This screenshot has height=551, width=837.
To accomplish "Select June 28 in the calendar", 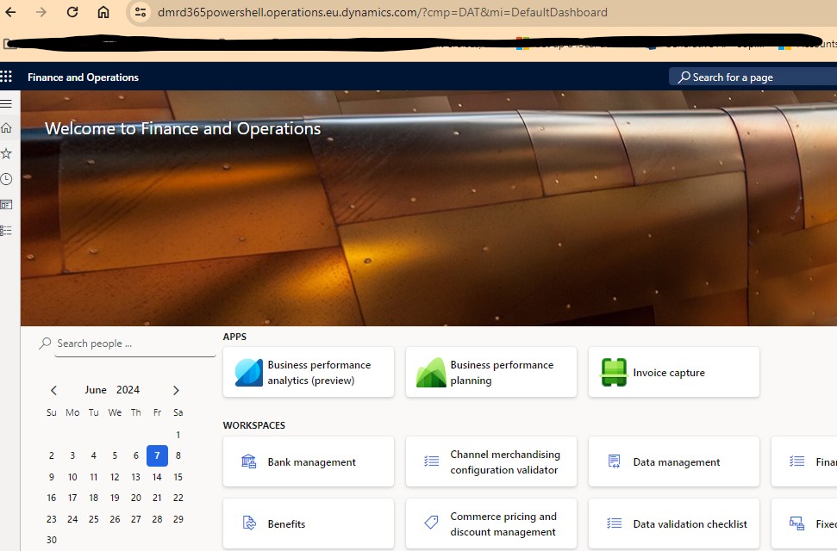I will (x=157, y=519).
